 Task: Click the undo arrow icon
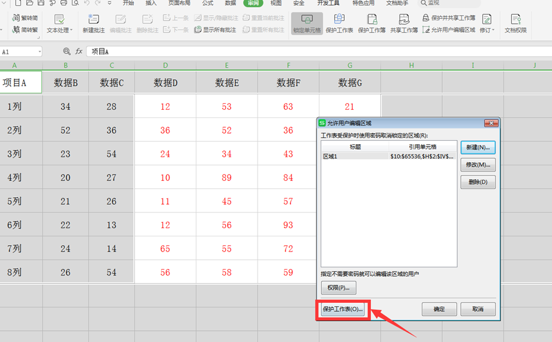(x=86, y=3)
